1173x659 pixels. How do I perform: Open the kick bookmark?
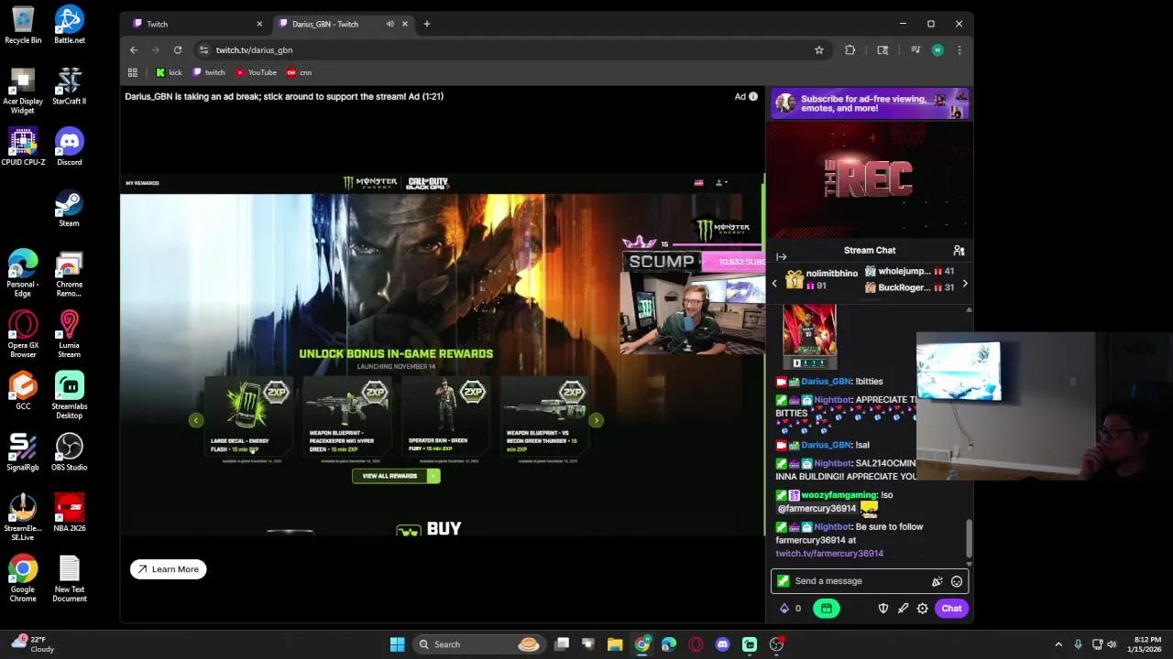(x=169, y=72)
